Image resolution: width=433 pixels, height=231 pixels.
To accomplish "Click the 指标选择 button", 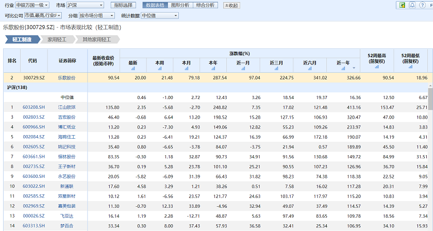I will (124, 5).
